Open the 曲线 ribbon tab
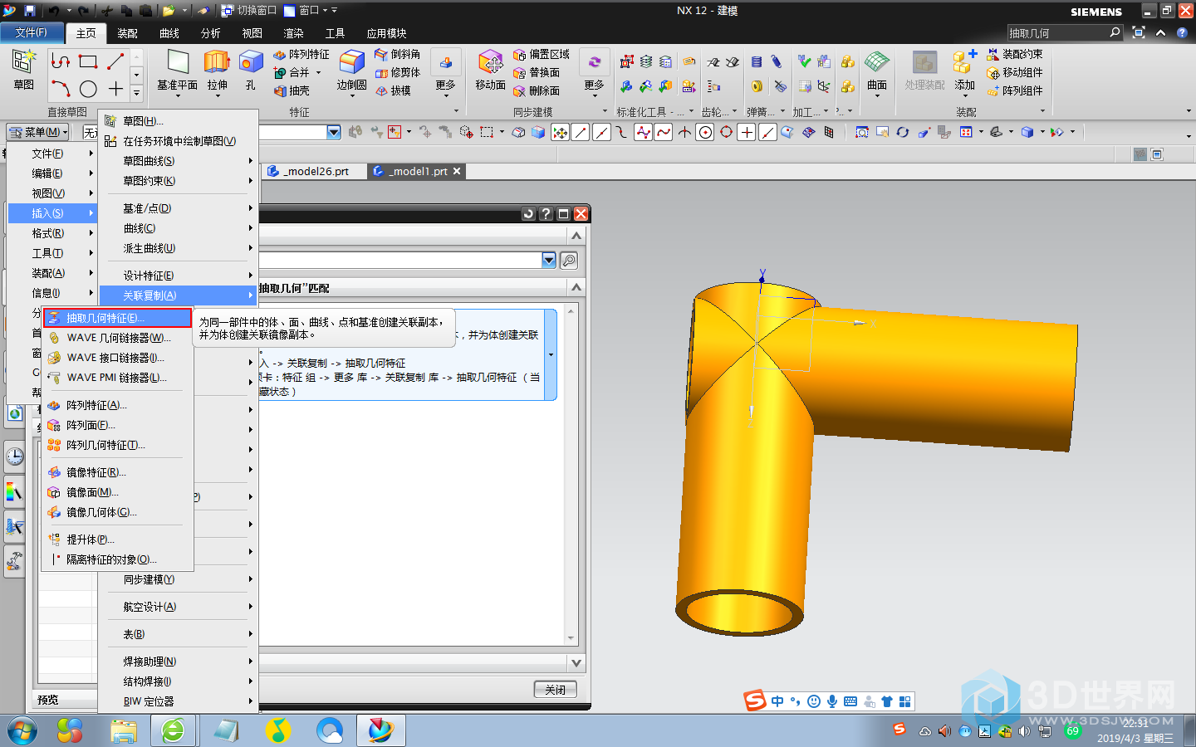The width and height of the screenshot is (1196, 747). point(169,33)
